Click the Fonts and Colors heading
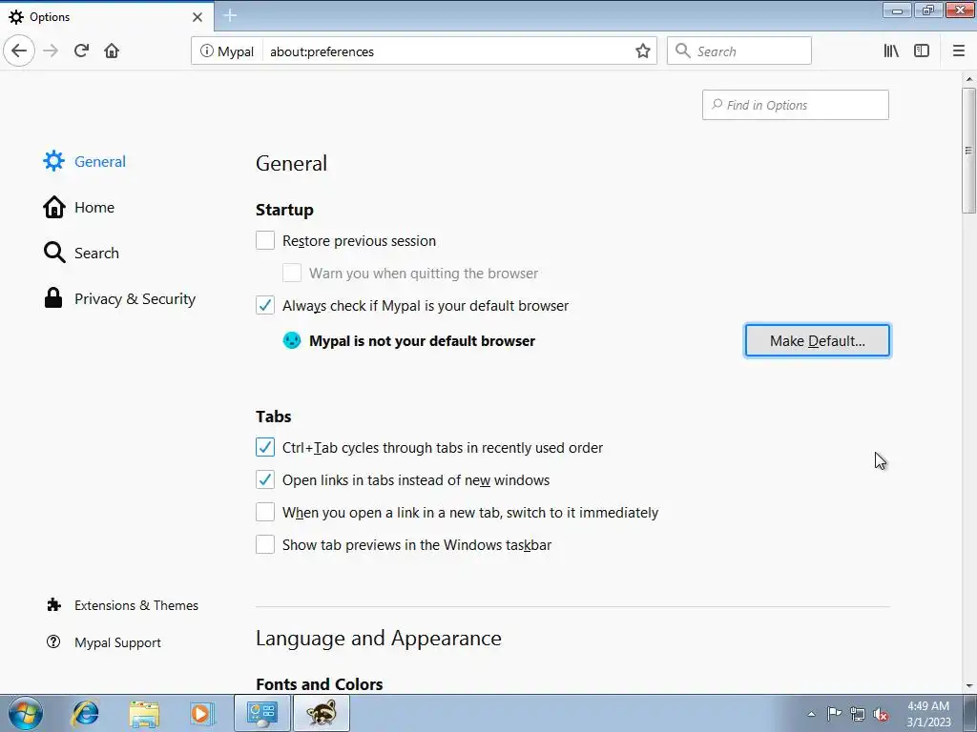 [319, 684]
